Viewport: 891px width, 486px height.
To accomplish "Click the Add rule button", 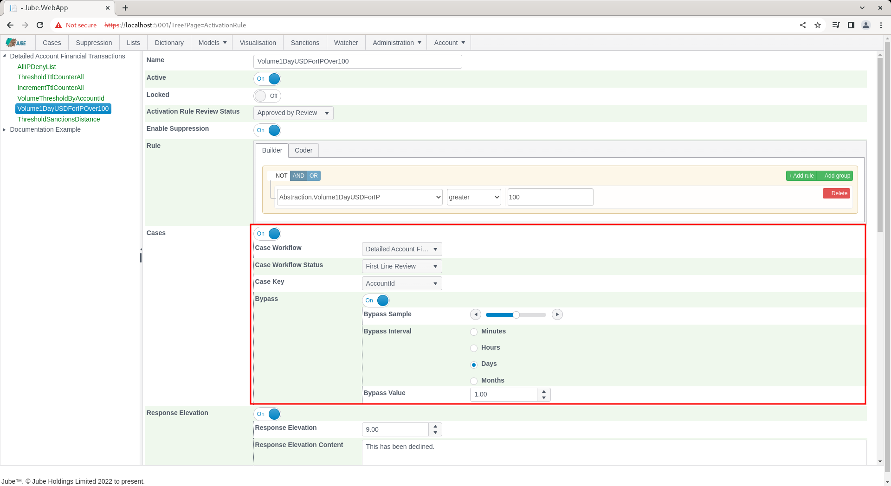I will pos(801,176).
